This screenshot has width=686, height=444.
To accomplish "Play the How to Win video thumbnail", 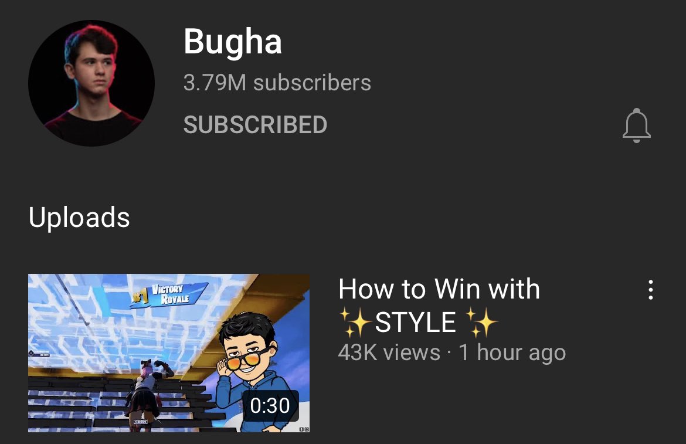I will [169, 353].
